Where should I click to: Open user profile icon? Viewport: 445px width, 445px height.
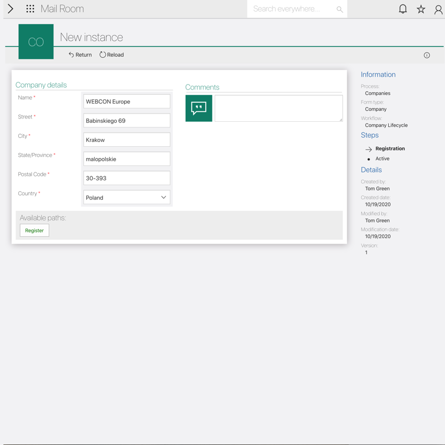click(438, 9)
